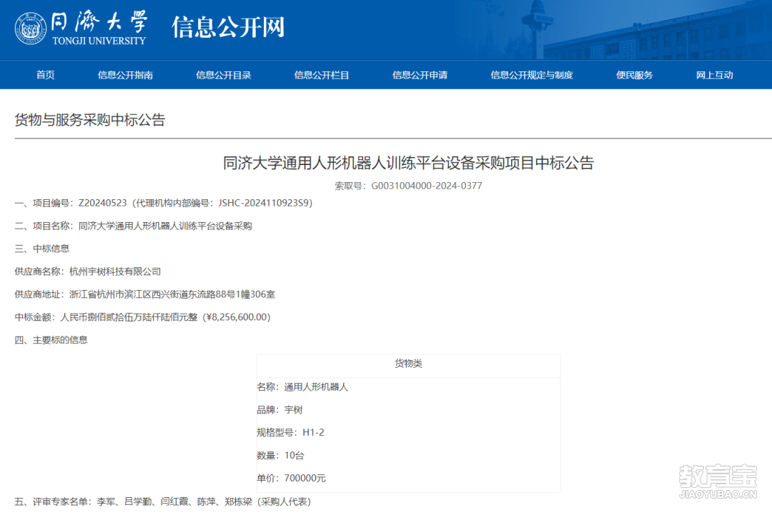772x515 pixels.
Task: Click the 品牌：宇树 row
Action: click(x=279, y=410)
